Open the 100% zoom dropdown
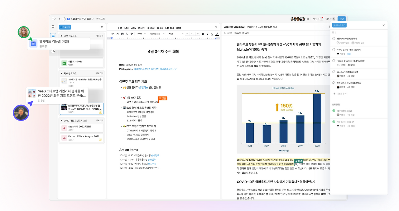 (x=141, y=34)
